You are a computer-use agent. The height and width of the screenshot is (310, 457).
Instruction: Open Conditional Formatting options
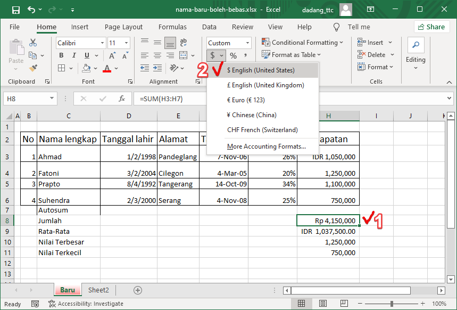(x=302, y=42)
